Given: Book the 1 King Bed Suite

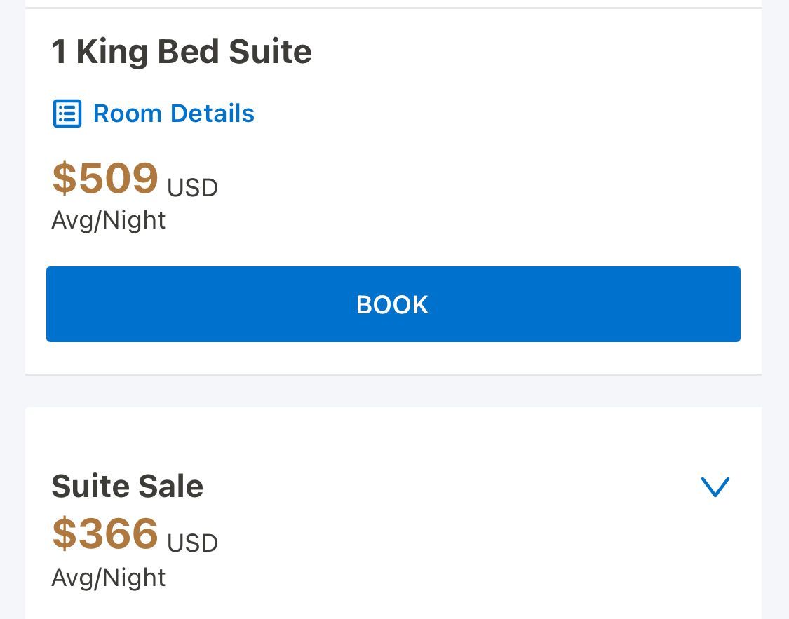Looking at the screenshot, I should (393, 304).
